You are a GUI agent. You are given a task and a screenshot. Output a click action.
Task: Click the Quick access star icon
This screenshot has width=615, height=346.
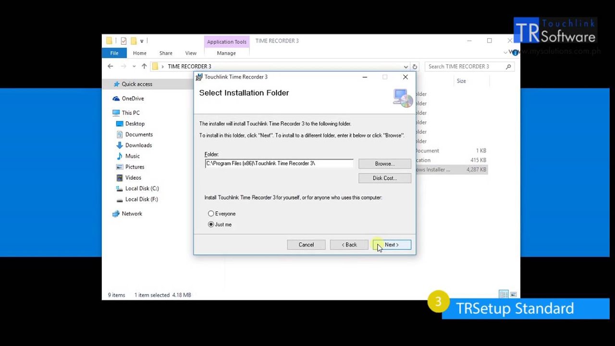(116, 84)
